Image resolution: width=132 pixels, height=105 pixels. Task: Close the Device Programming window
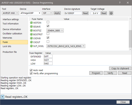pos(128,3)
